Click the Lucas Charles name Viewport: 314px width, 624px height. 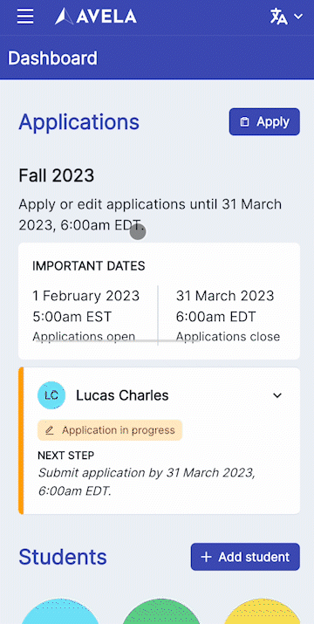pos(122,395)
